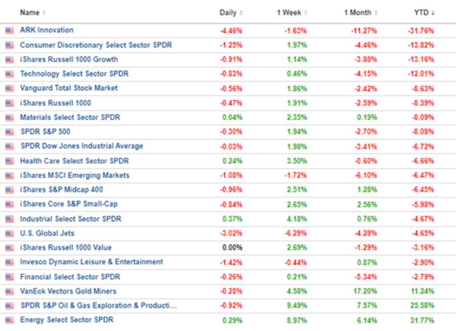Screen dimensions: 456x331
Task: Click the flag icon beside Energy Select Sector SPDR
Action: coord(10,320)
